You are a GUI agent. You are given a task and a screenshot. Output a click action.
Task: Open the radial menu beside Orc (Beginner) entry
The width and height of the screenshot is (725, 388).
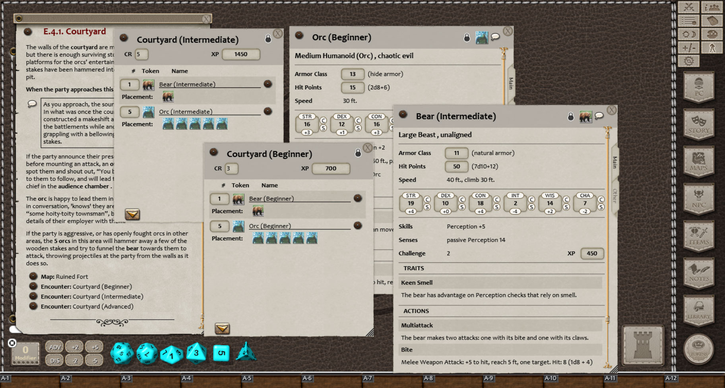pos(358,226)
